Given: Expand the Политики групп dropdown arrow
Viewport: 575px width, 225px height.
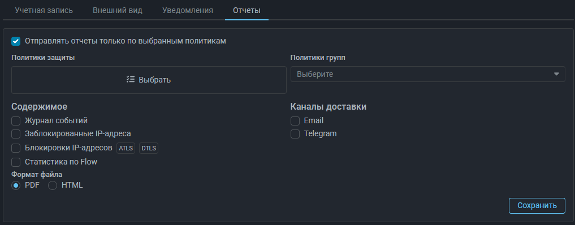Looking at the screenshot, I should 556,74.
